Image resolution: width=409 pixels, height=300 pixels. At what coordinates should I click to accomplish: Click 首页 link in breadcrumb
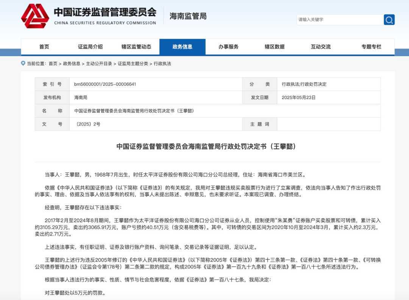click(x=53, y=64)
